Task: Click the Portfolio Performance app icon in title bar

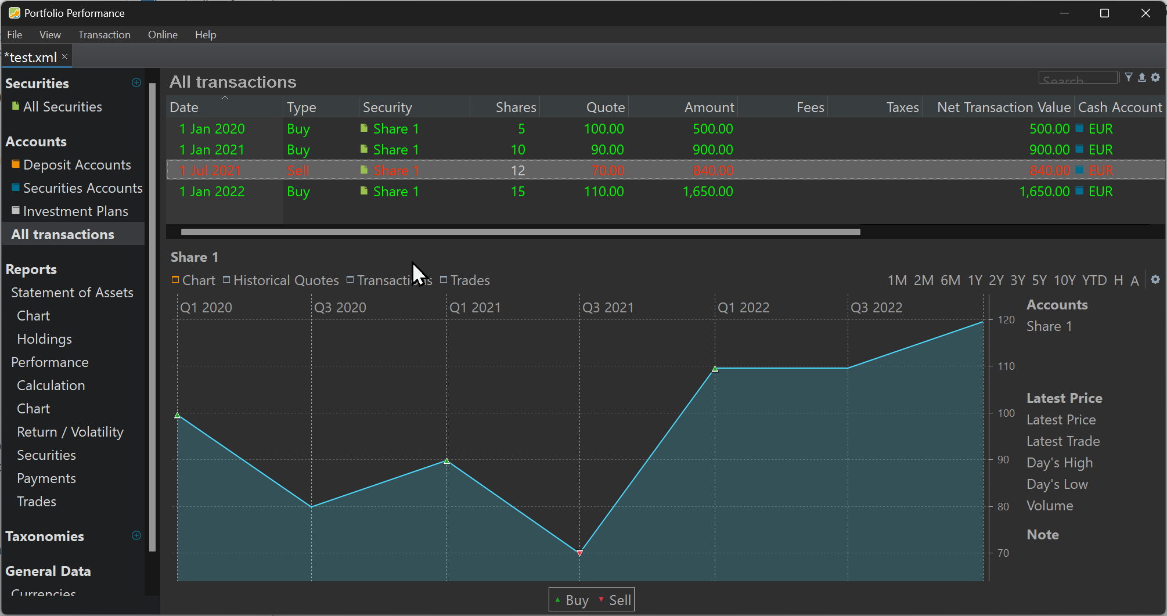Action: [x=14, y=13]
